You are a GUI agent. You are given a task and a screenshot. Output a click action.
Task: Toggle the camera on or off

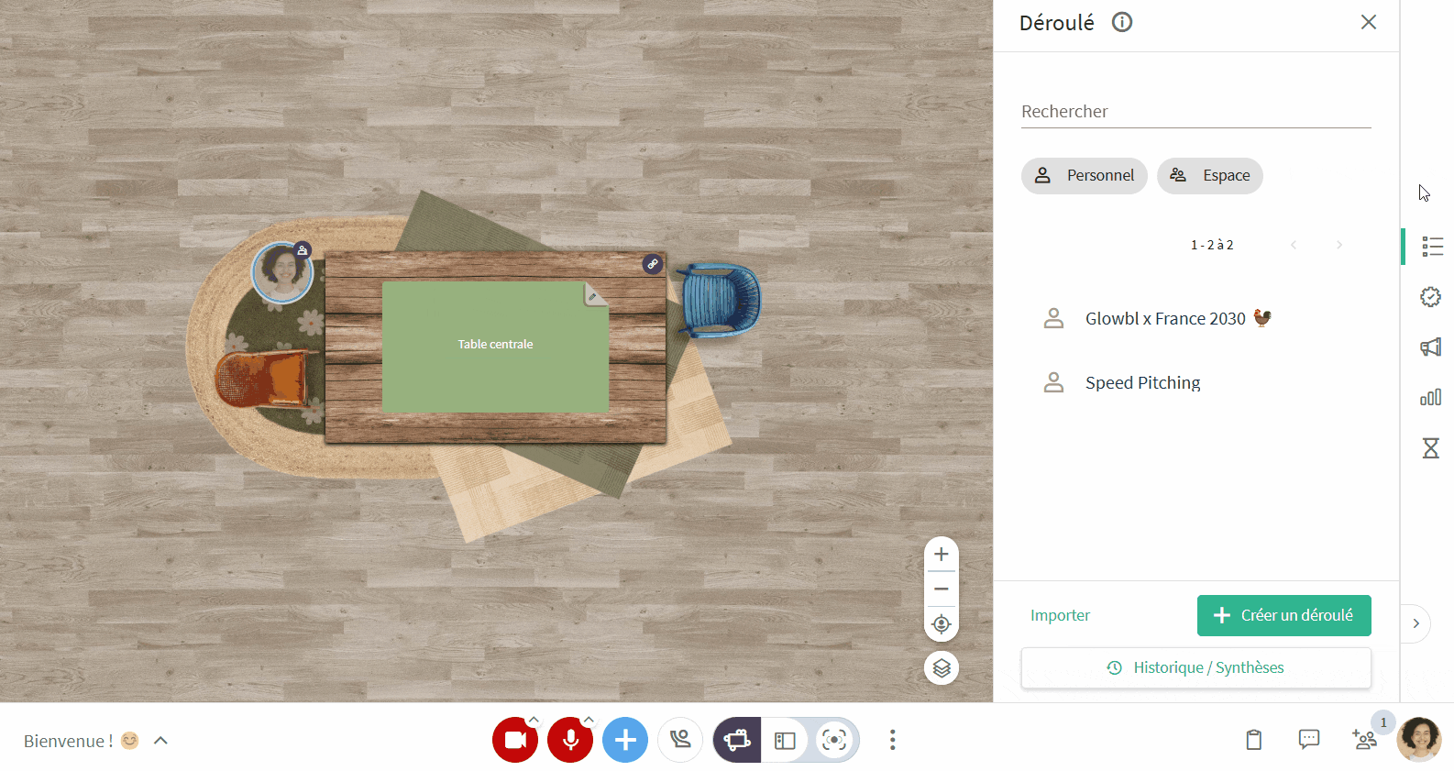coord(515,740)
